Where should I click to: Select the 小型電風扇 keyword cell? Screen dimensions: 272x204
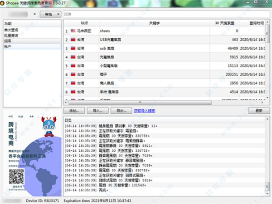point(155,65)
